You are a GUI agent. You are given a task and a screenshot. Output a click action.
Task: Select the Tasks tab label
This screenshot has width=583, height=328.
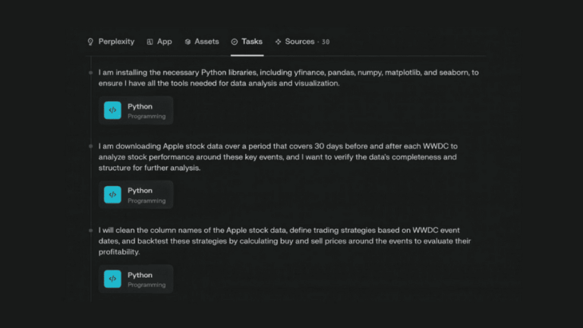(x=252, y=42)
